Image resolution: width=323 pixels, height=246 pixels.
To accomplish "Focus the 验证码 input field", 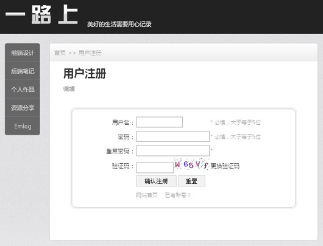I will tap(155, 167).
